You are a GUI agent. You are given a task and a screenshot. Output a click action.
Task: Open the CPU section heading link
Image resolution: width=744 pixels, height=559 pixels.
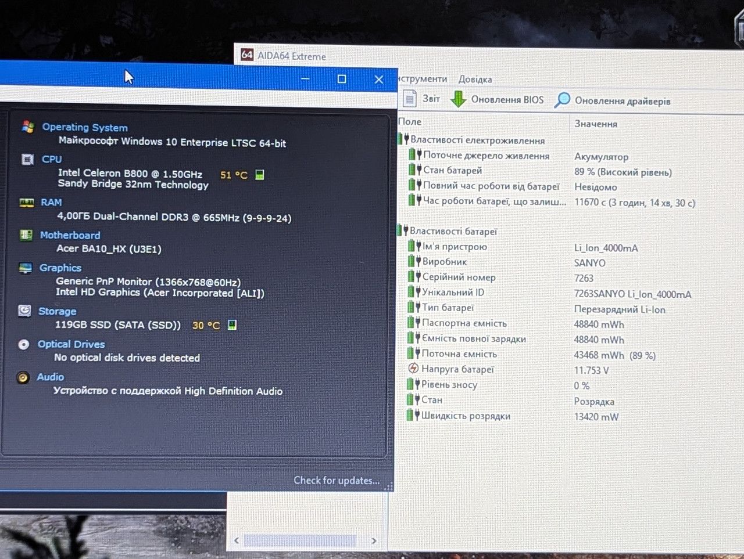52,159
